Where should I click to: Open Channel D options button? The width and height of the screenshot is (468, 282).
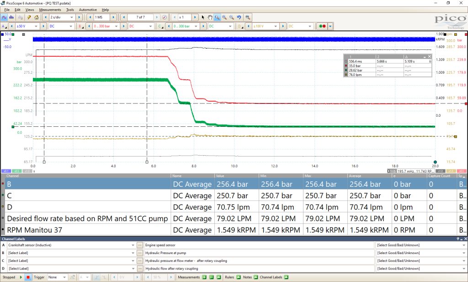click(x=240, y=26)
